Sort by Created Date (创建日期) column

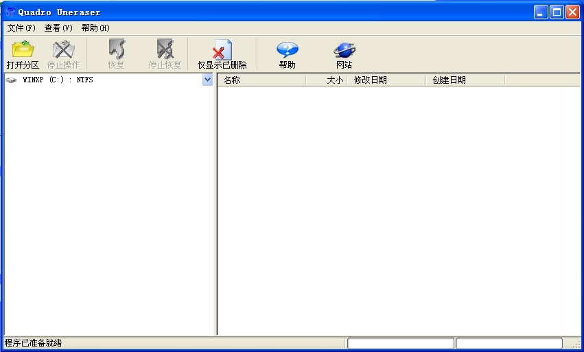(465, 80)
